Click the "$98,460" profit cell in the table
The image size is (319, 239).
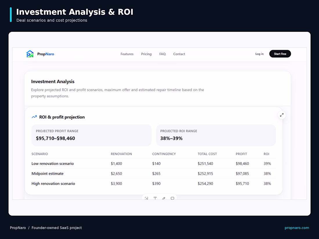(242, 164)
